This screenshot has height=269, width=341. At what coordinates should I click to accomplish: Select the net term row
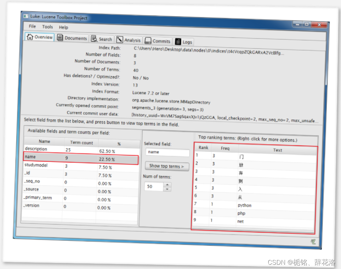254,221
